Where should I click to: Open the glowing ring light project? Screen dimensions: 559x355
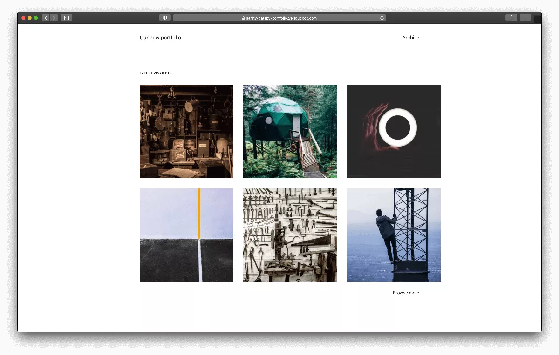[394, 131]
